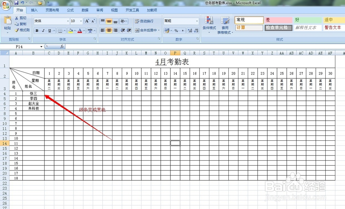Toggle top vertical alignment
Image resolution: width=345 pixels, height=209 pixels.
coord(103,21)
